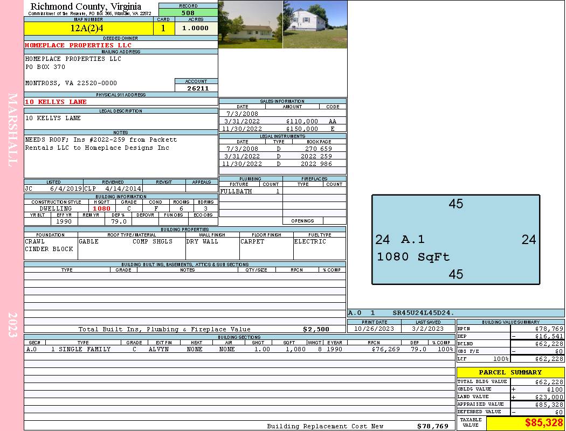Image resolution: width=566 pixels, height=431 pixels.
Task: Click the right side-view house photo
Action: point(315,24)
